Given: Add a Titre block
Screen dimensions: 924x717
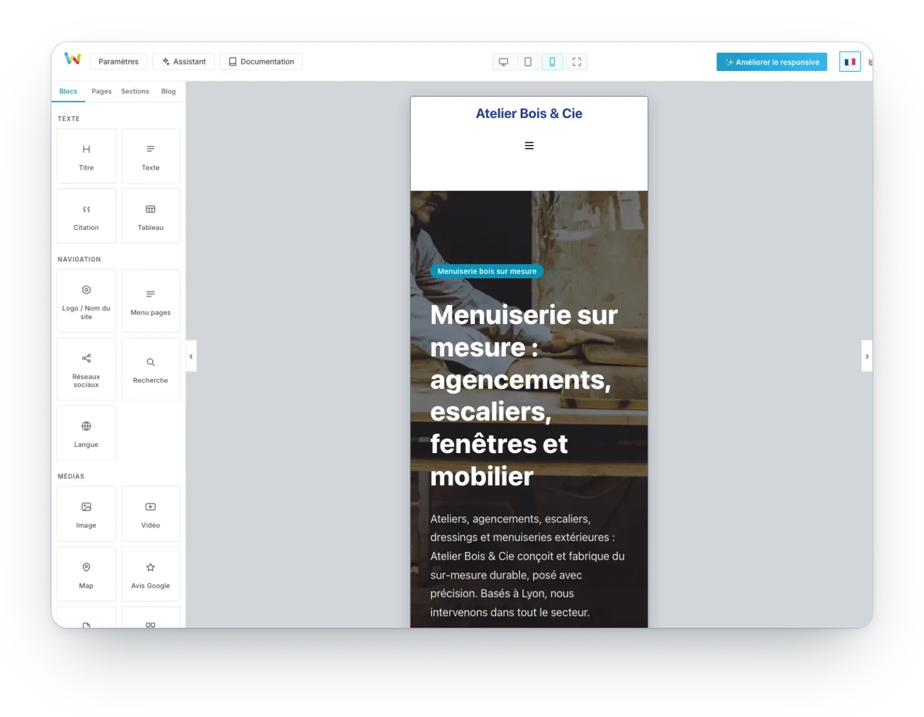Looking at the screenshot, I should pyautogui.click(x=86, y=157).
